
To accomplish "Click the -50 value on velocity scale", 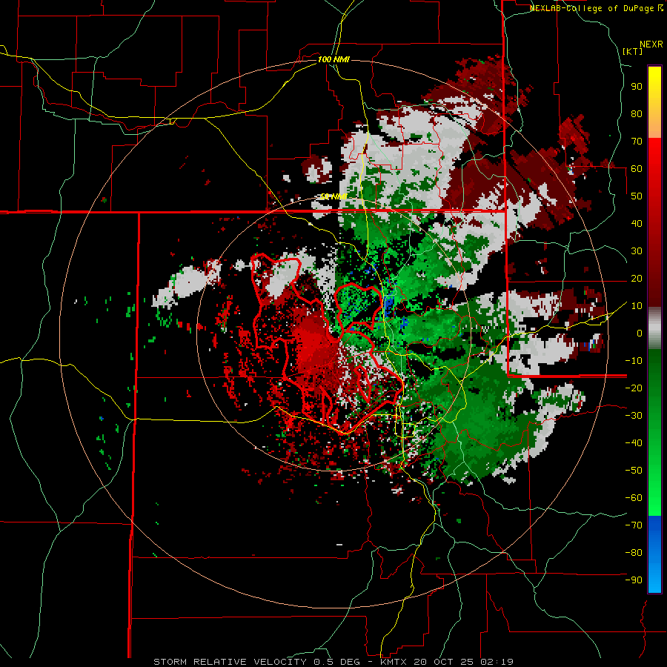I will pyautogui.click(x=634, y=471).
